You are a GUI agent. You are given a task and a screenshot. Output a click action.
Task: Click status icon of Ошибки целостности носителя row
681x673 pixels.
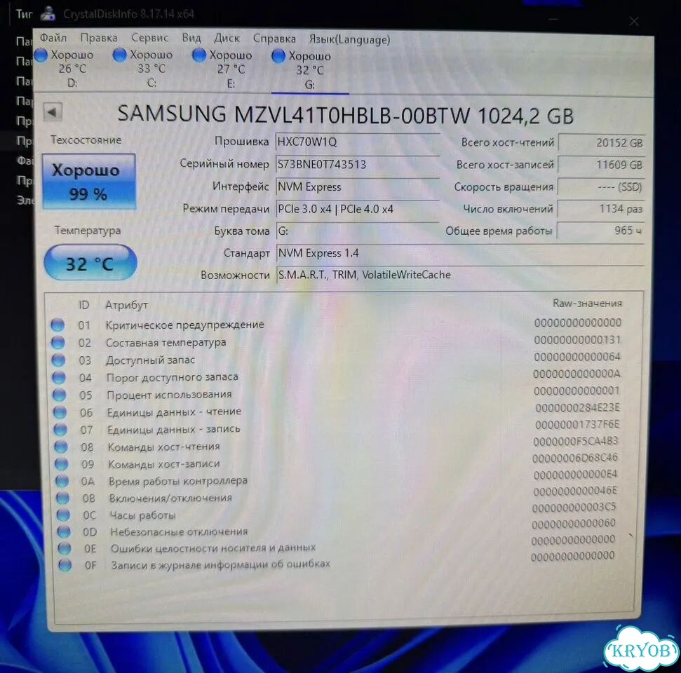pyautogui.click(x=65, y=548)
